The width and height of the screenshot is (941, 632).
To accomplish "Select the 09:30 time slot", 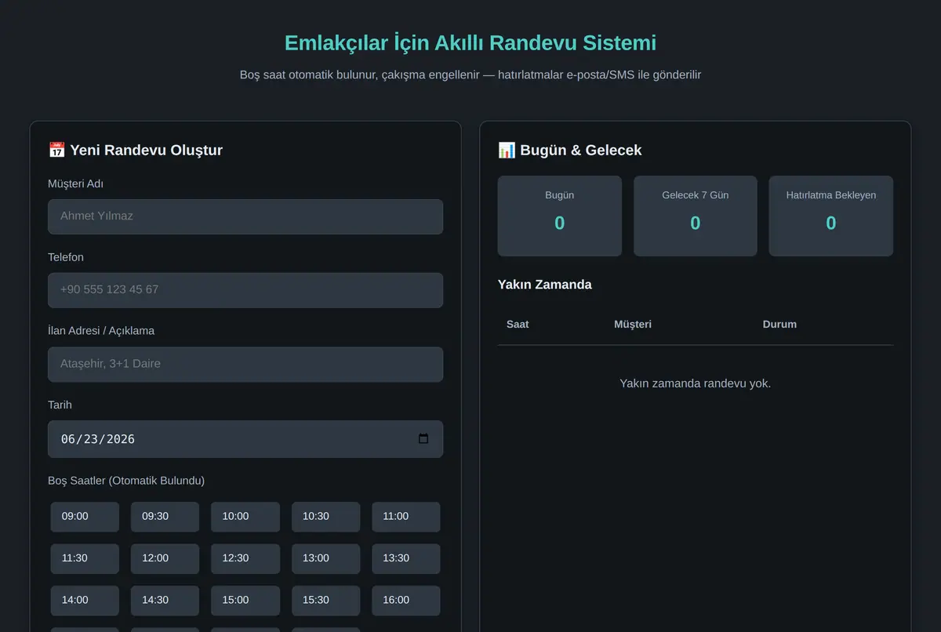I will click(165, 517).
